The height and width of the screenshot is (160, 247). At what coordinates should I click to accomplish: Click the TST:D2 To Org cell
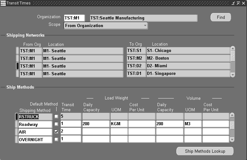pos(136,66)
